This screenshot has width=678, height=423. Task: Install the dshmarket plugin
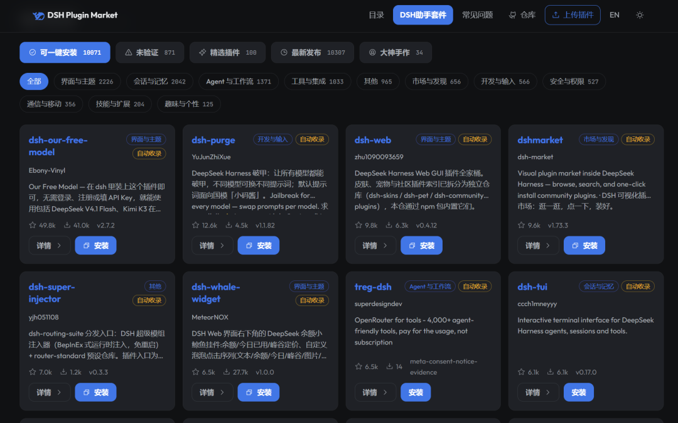(584, 246)
